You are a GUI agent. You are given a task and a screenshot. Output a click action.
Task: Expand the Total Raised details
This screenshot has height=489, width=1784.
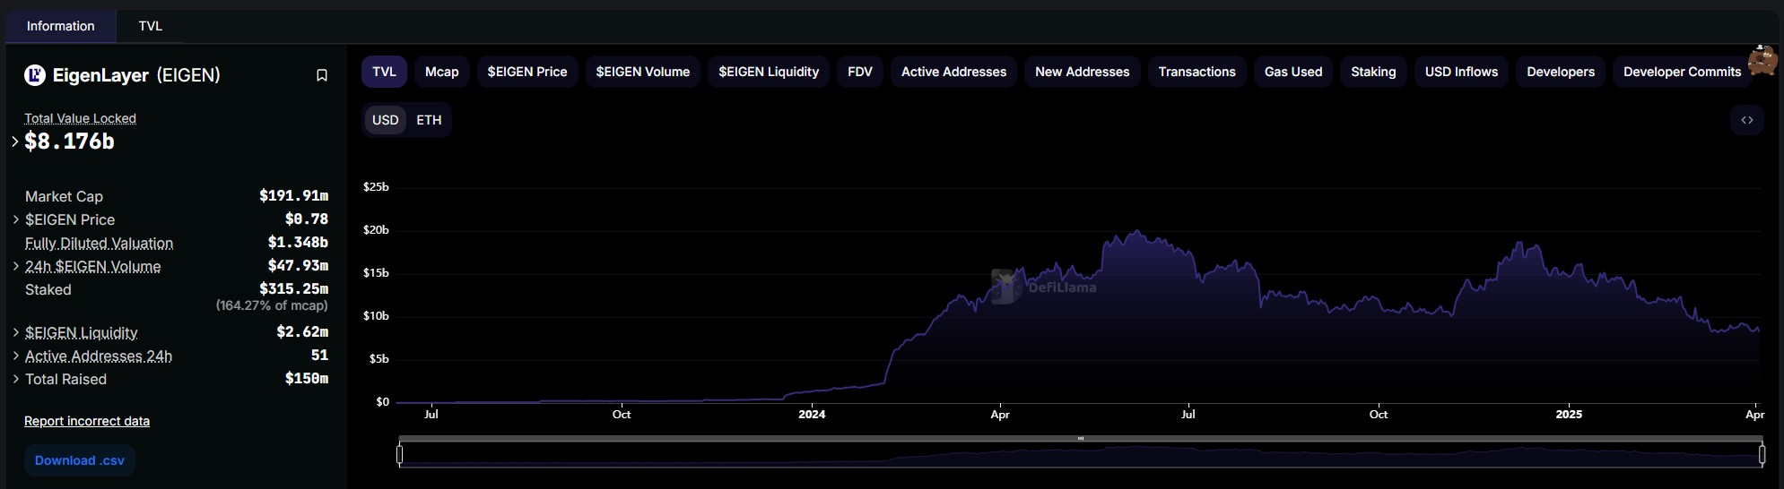(16, 379)
